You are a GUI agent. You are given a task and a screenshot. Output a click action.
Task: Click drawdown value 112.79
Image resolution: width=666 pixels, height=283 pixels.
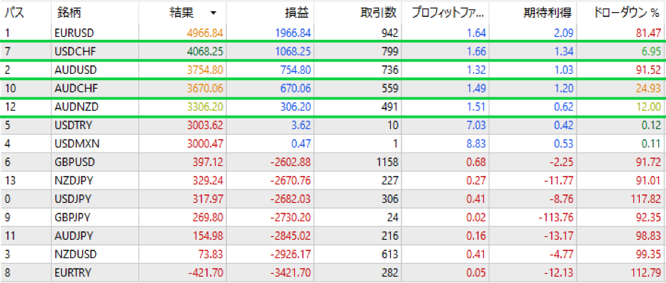tap(646, 272)
